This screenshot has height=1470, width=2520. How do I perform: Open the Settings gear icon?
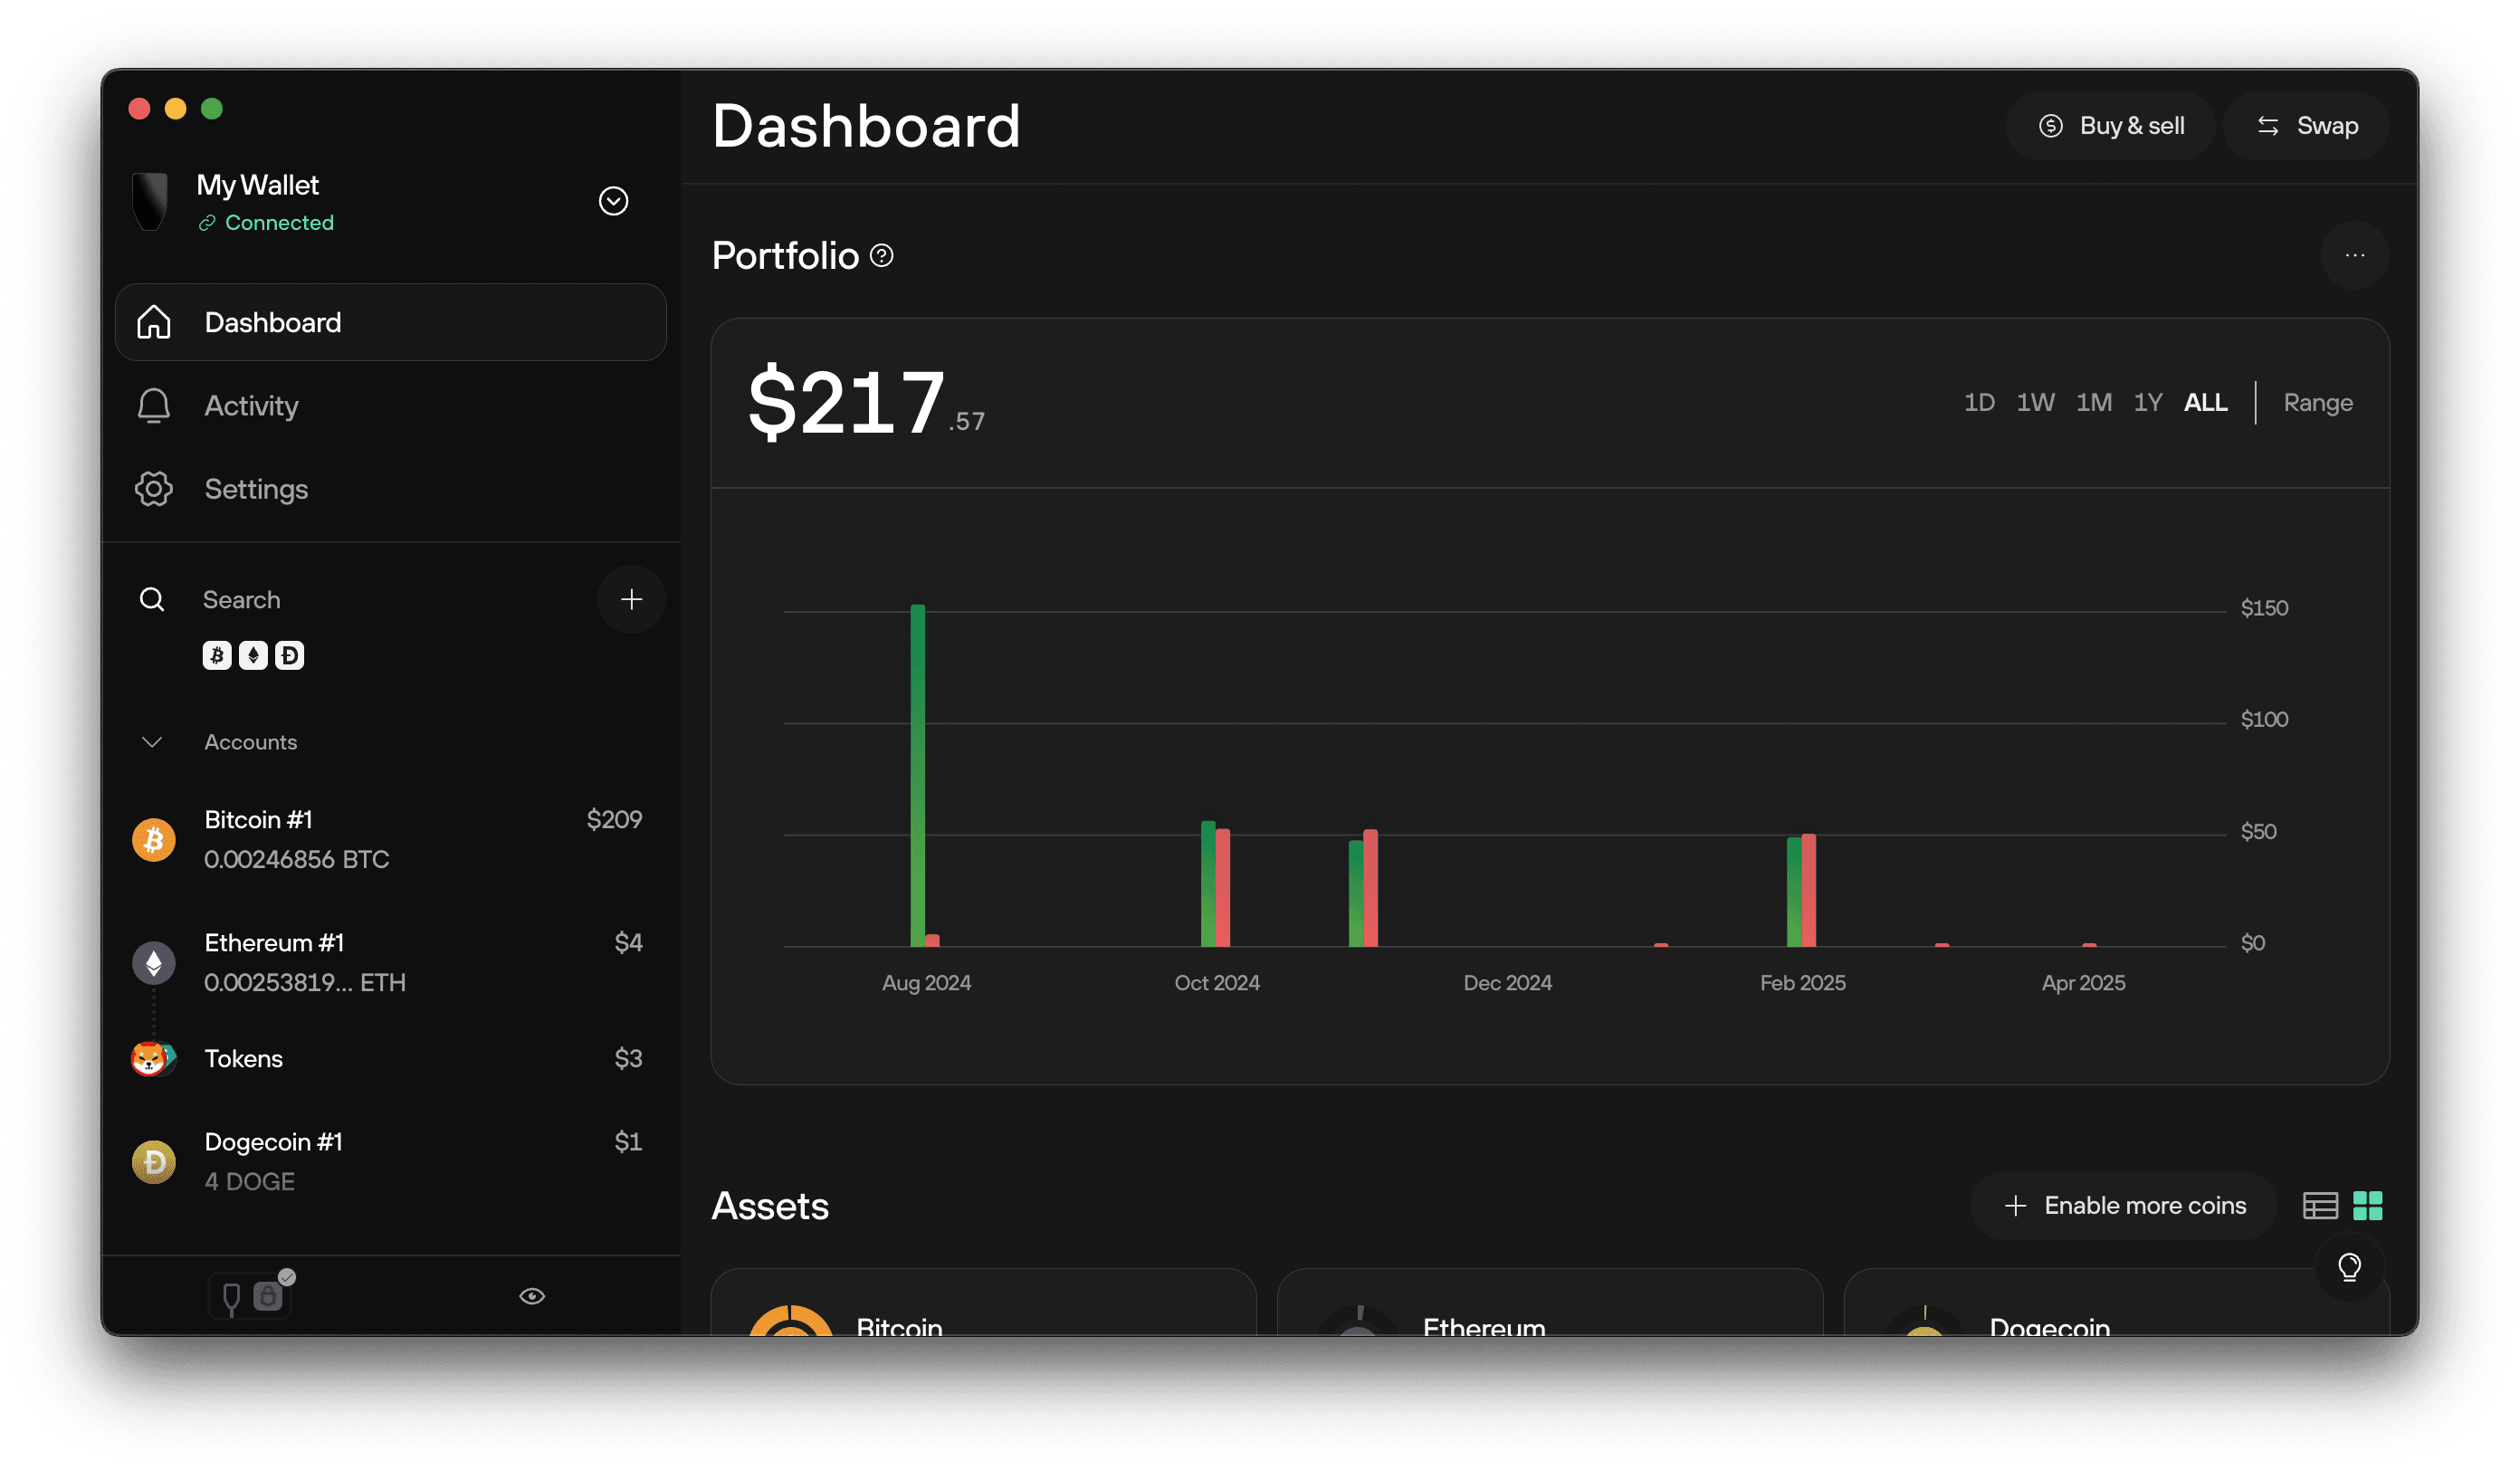pos(154,489)
